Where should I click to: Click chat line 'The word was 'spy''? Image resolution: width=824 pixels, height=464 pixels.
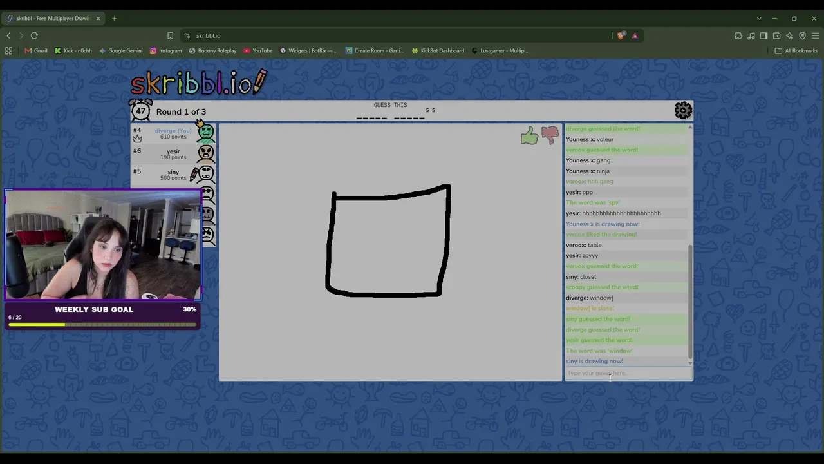[x=593, y=202]
